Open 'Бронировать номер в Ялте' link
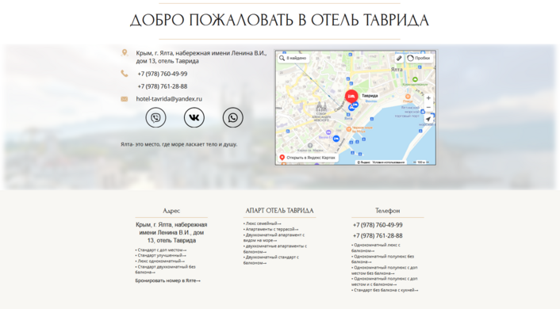This screenshot has height=309, width=560. [168, 280]
